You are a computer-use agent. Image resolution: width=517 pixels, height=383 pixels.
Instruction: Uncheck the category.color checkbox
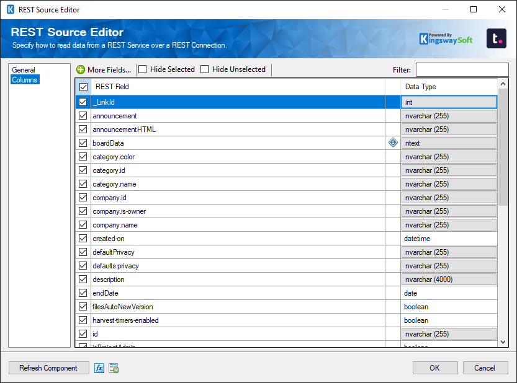point(83,156)
